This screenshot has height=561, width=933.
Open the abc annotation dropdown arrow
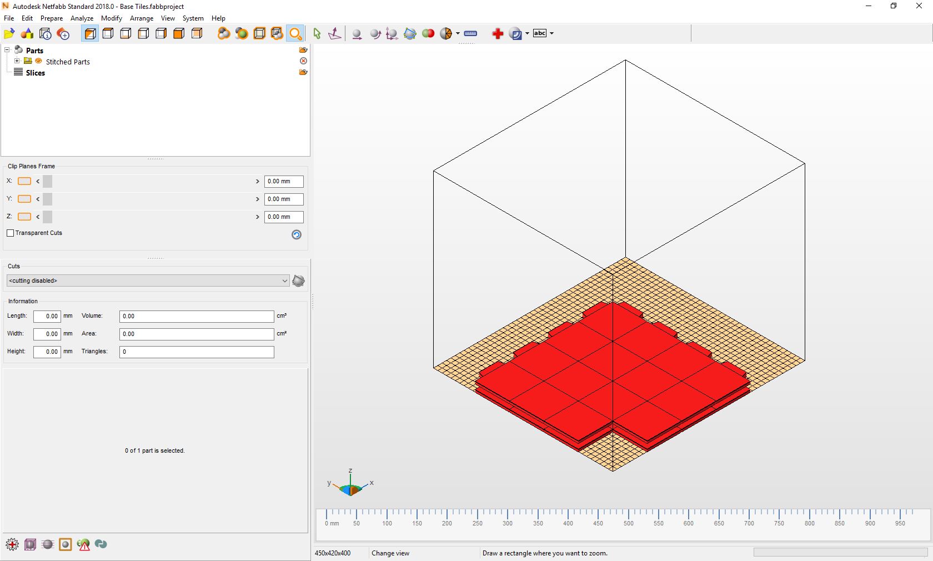tap(551, 33)
